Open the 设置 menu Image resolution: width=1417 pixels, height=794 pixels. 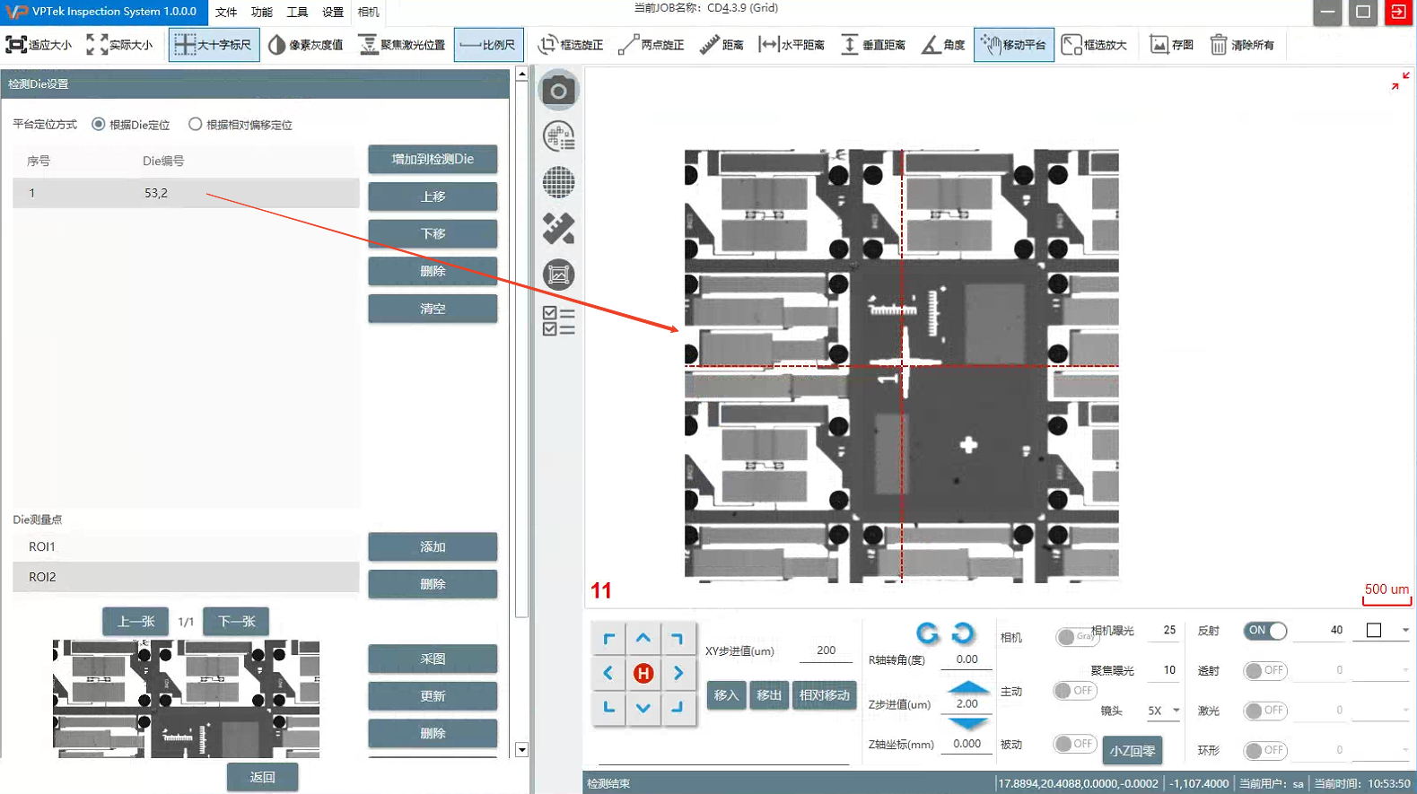pyautogui.click(x=333, y=13)
